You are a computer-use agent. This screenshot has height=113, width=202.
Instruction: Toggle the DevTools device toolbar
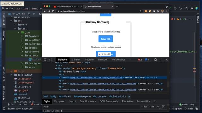tap(50, 60)
